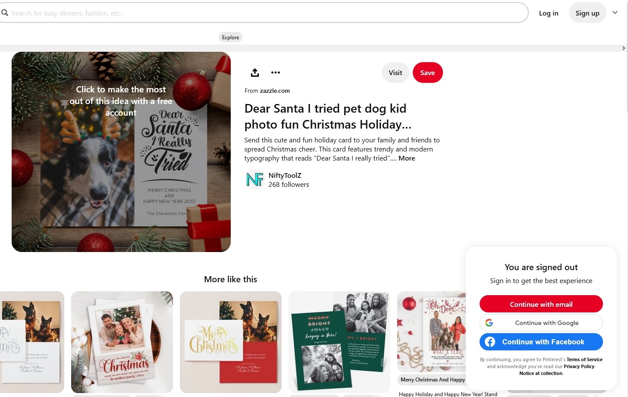Open the Terms of Service link
The height and width of the screenshot is (397, 628).
click(584, 359)
